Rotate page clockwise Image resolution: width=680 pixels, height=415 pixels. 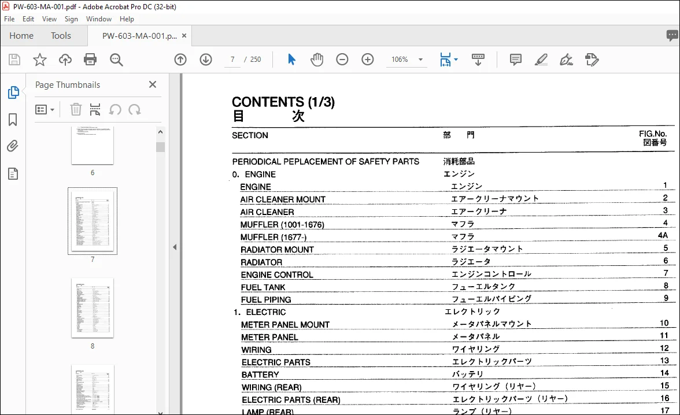[x=134, y=110]
